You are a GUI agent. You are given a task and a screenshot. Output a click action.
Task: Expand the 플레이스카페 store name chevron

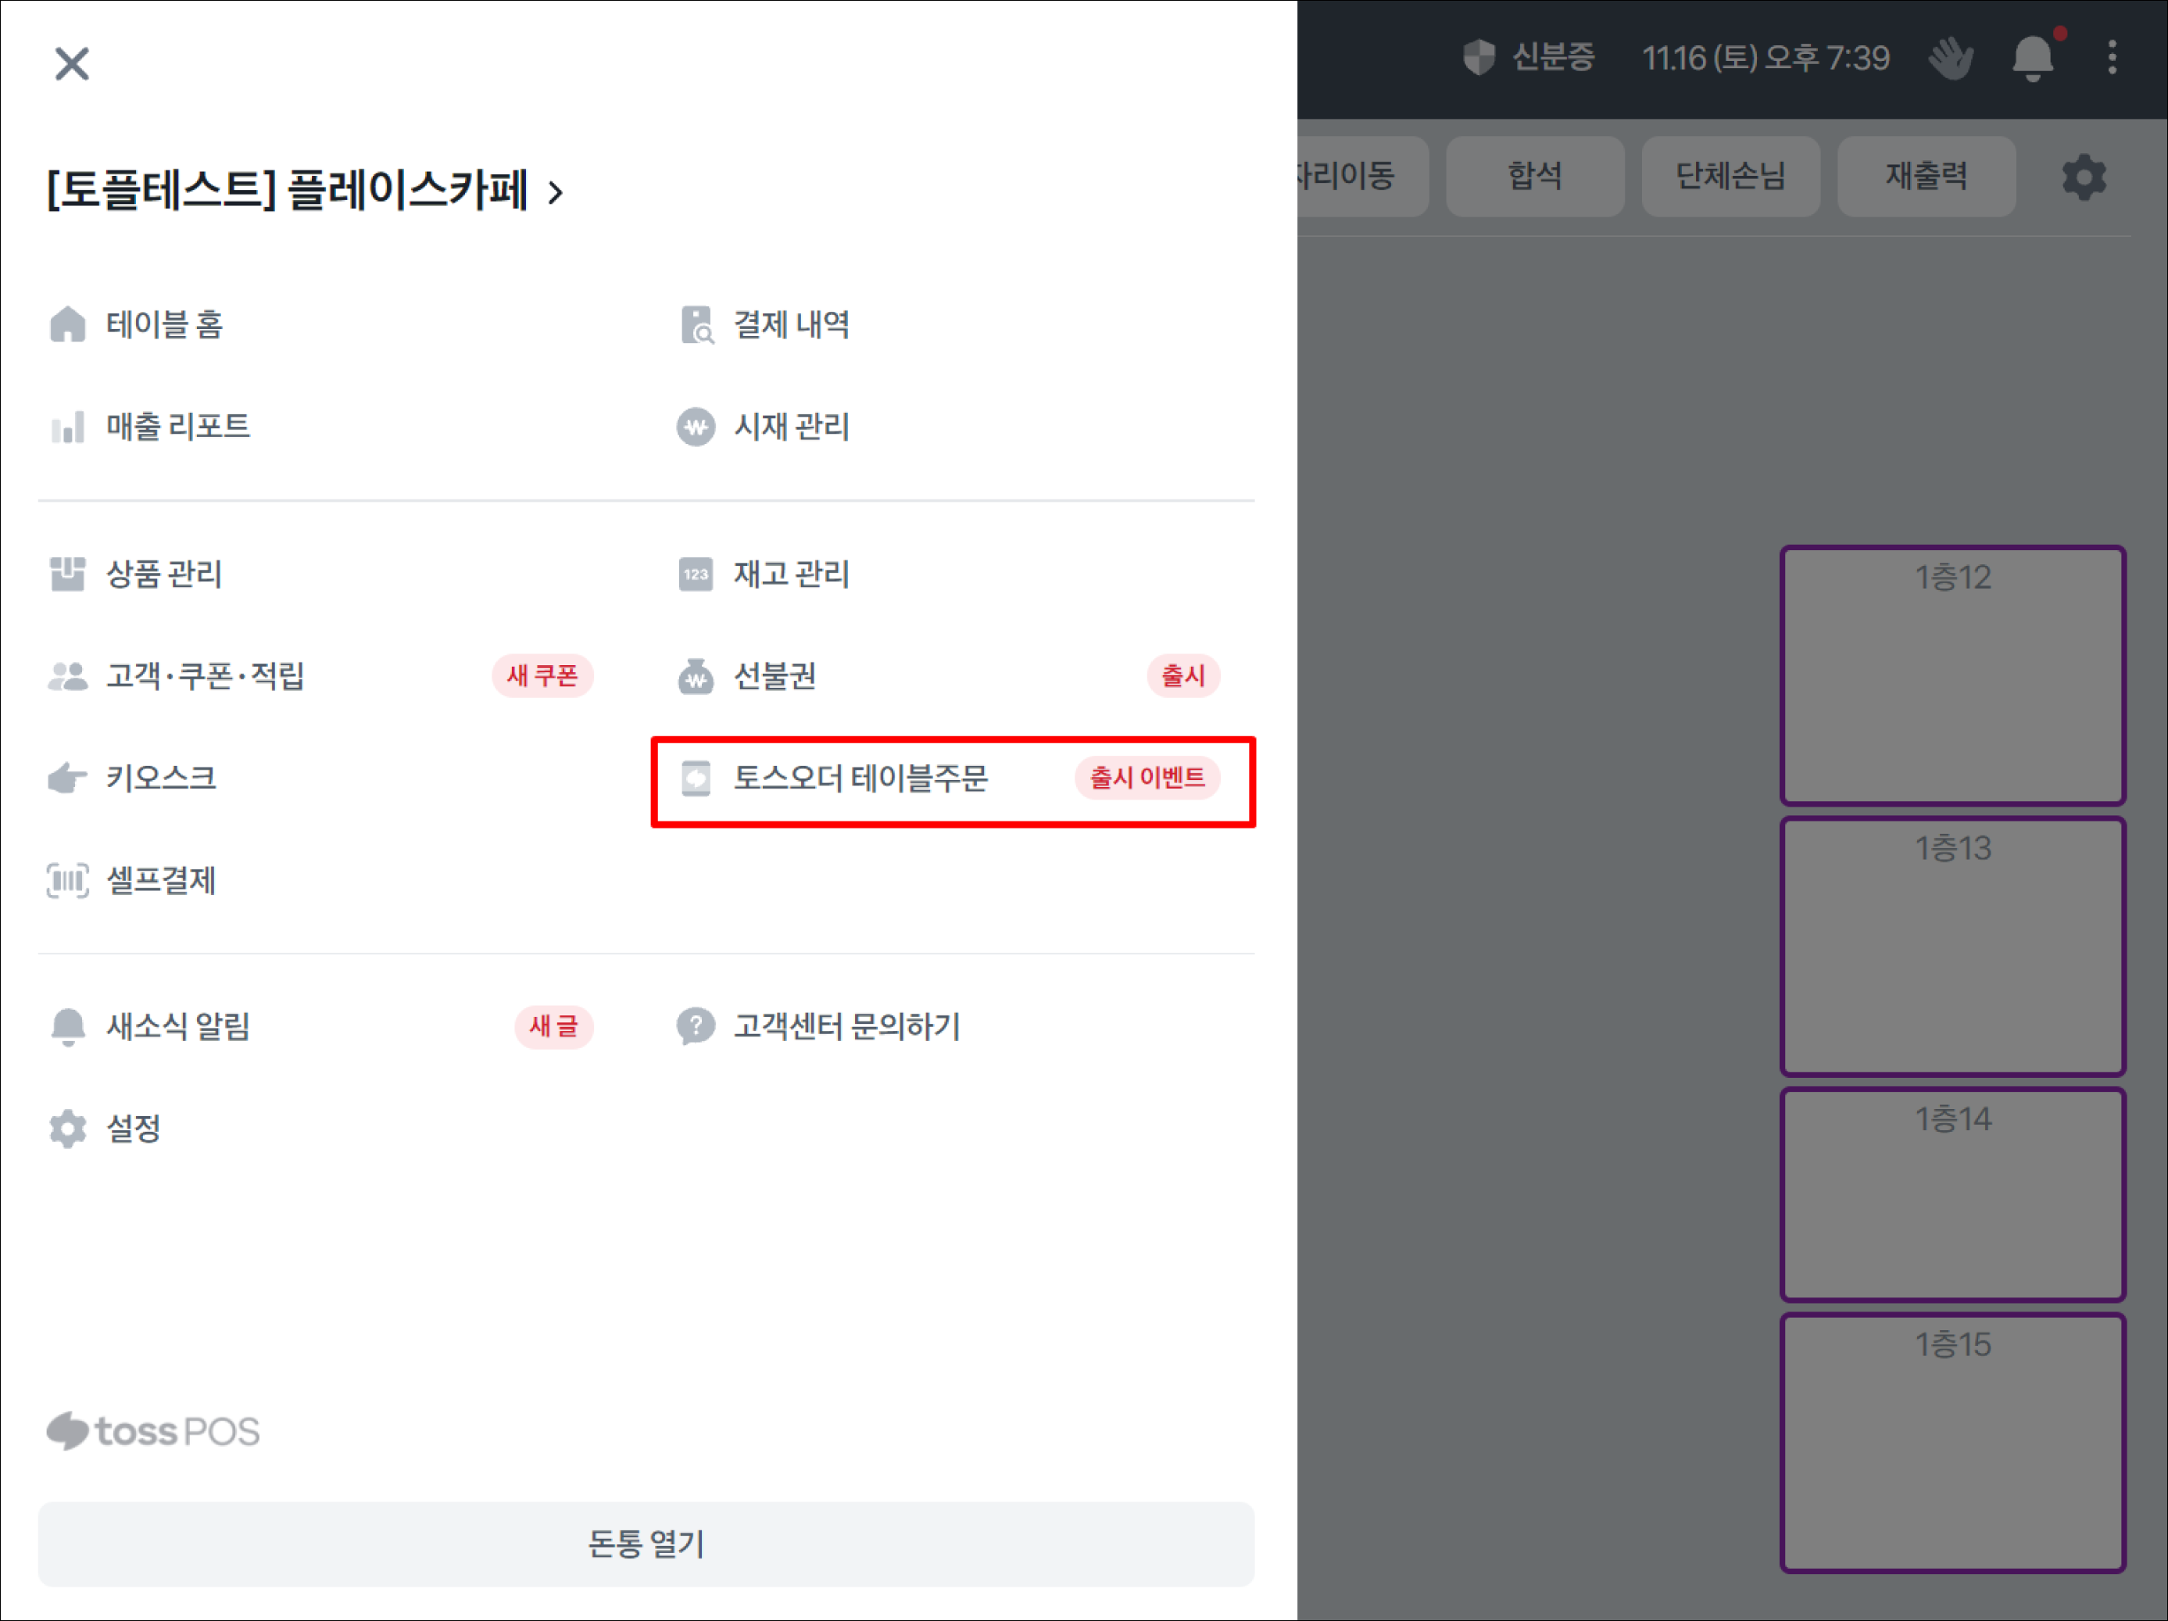(556, 192)
